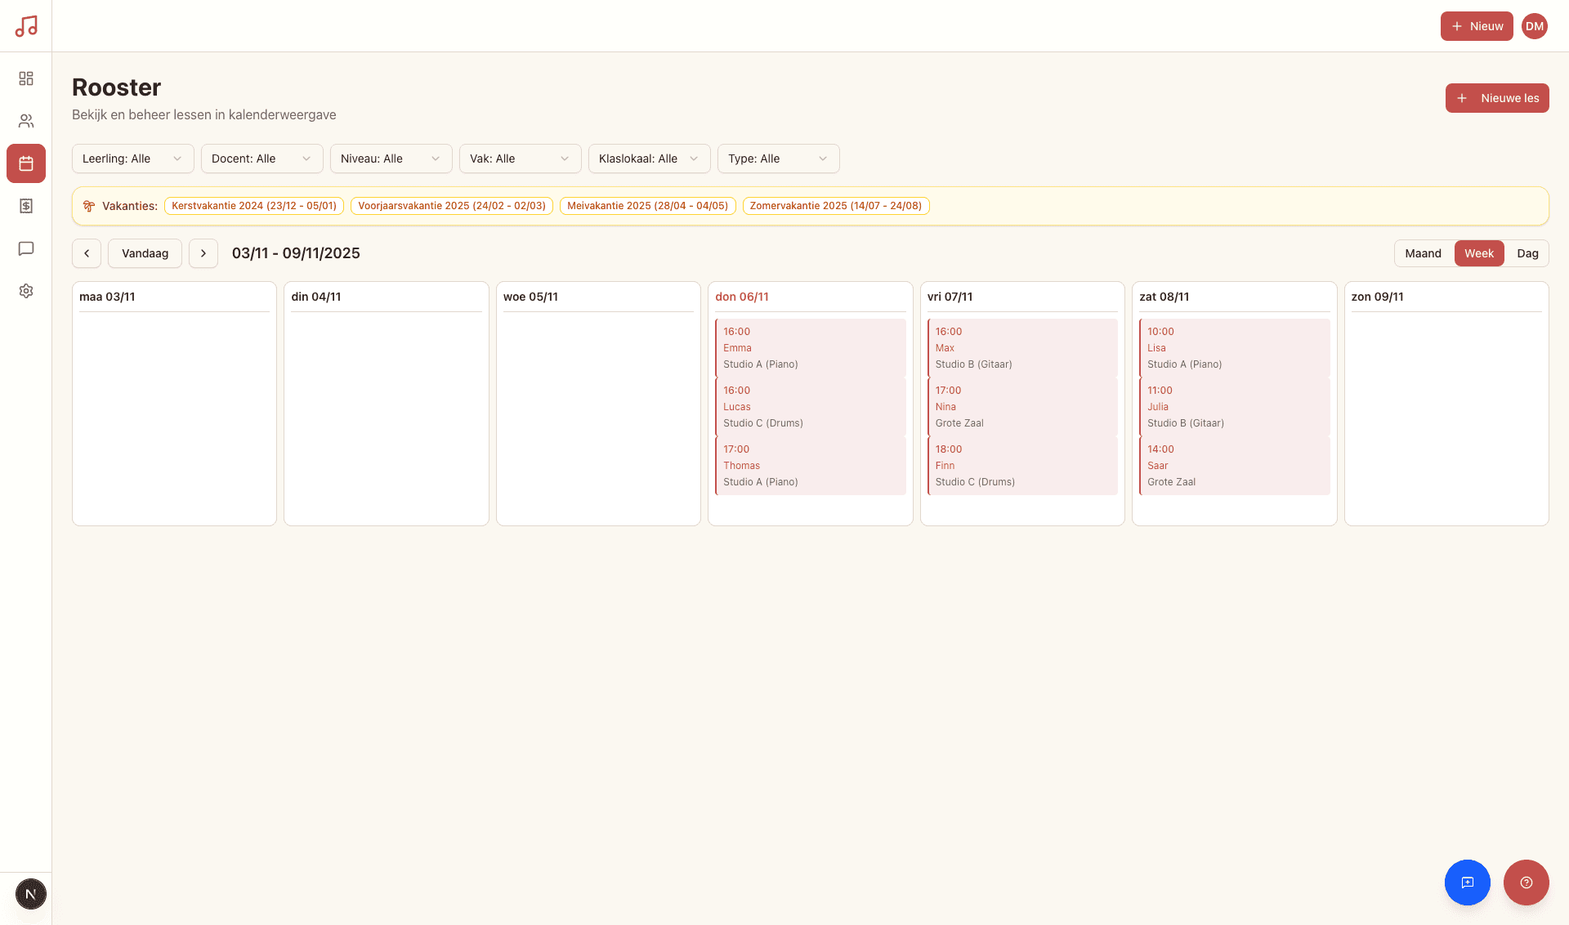Open invoices via the dollar receipt icon

tap(26, 206)
